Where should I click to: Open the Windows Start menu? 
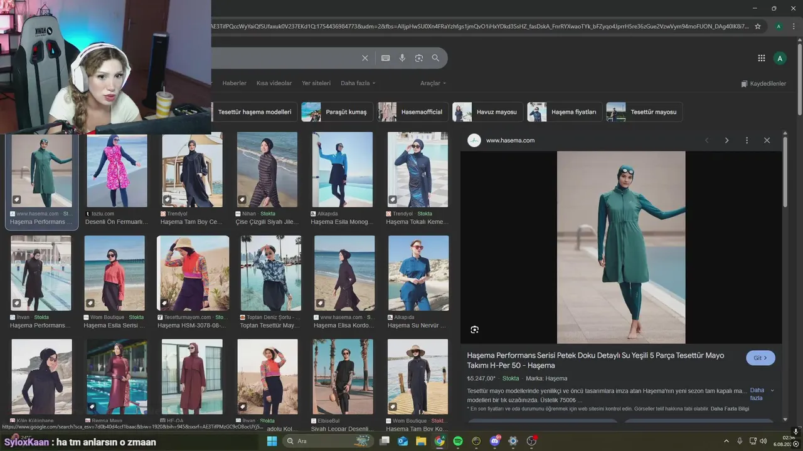pyautogui.click(x=272, y=441)
